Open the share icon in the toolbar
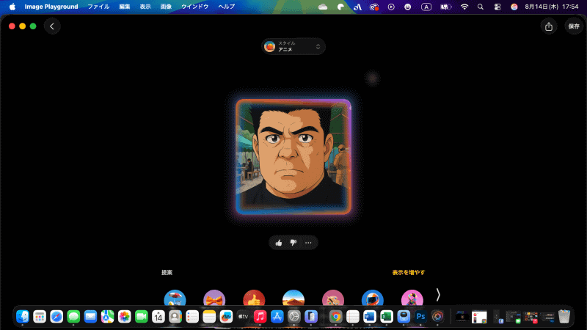This screenshot has width=587, height=330. [x=549, y=26]
